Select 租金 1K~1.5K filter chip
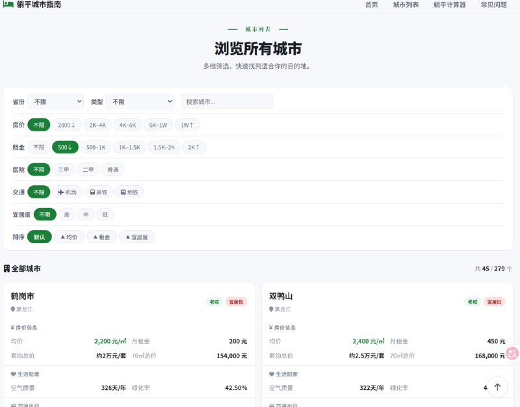This screenshot has height=407, width=520. 129,148
